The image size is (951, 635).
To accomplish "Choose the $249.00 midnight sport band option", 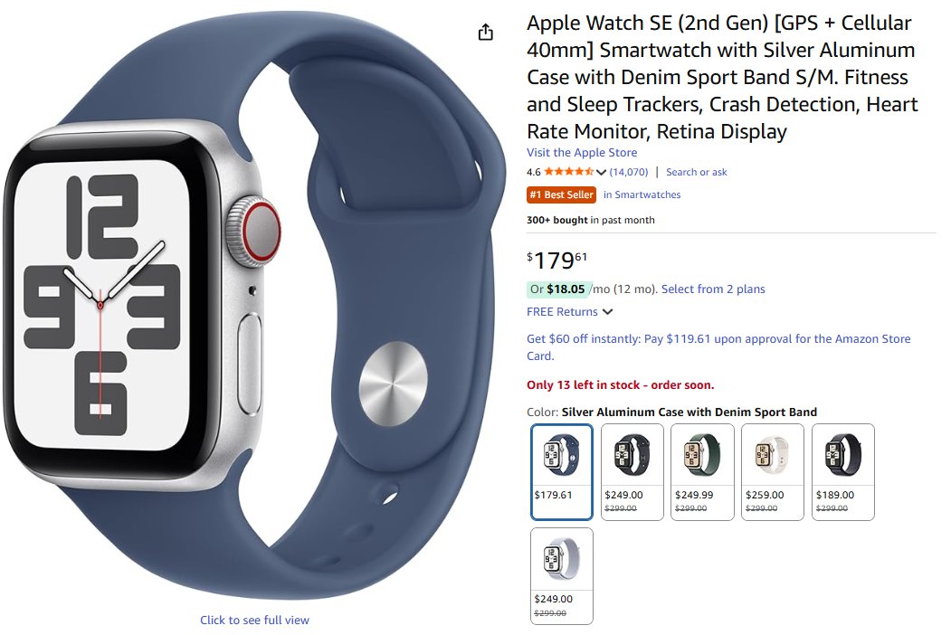I will [632, 472].
